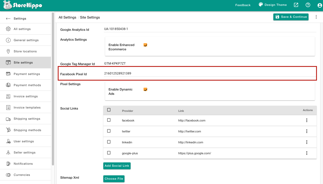Image resolution: width=323 pixels, height=184 pixels.
Task: Click the Site Settings breadcrumb text
Action: click(x=90, y=18)
